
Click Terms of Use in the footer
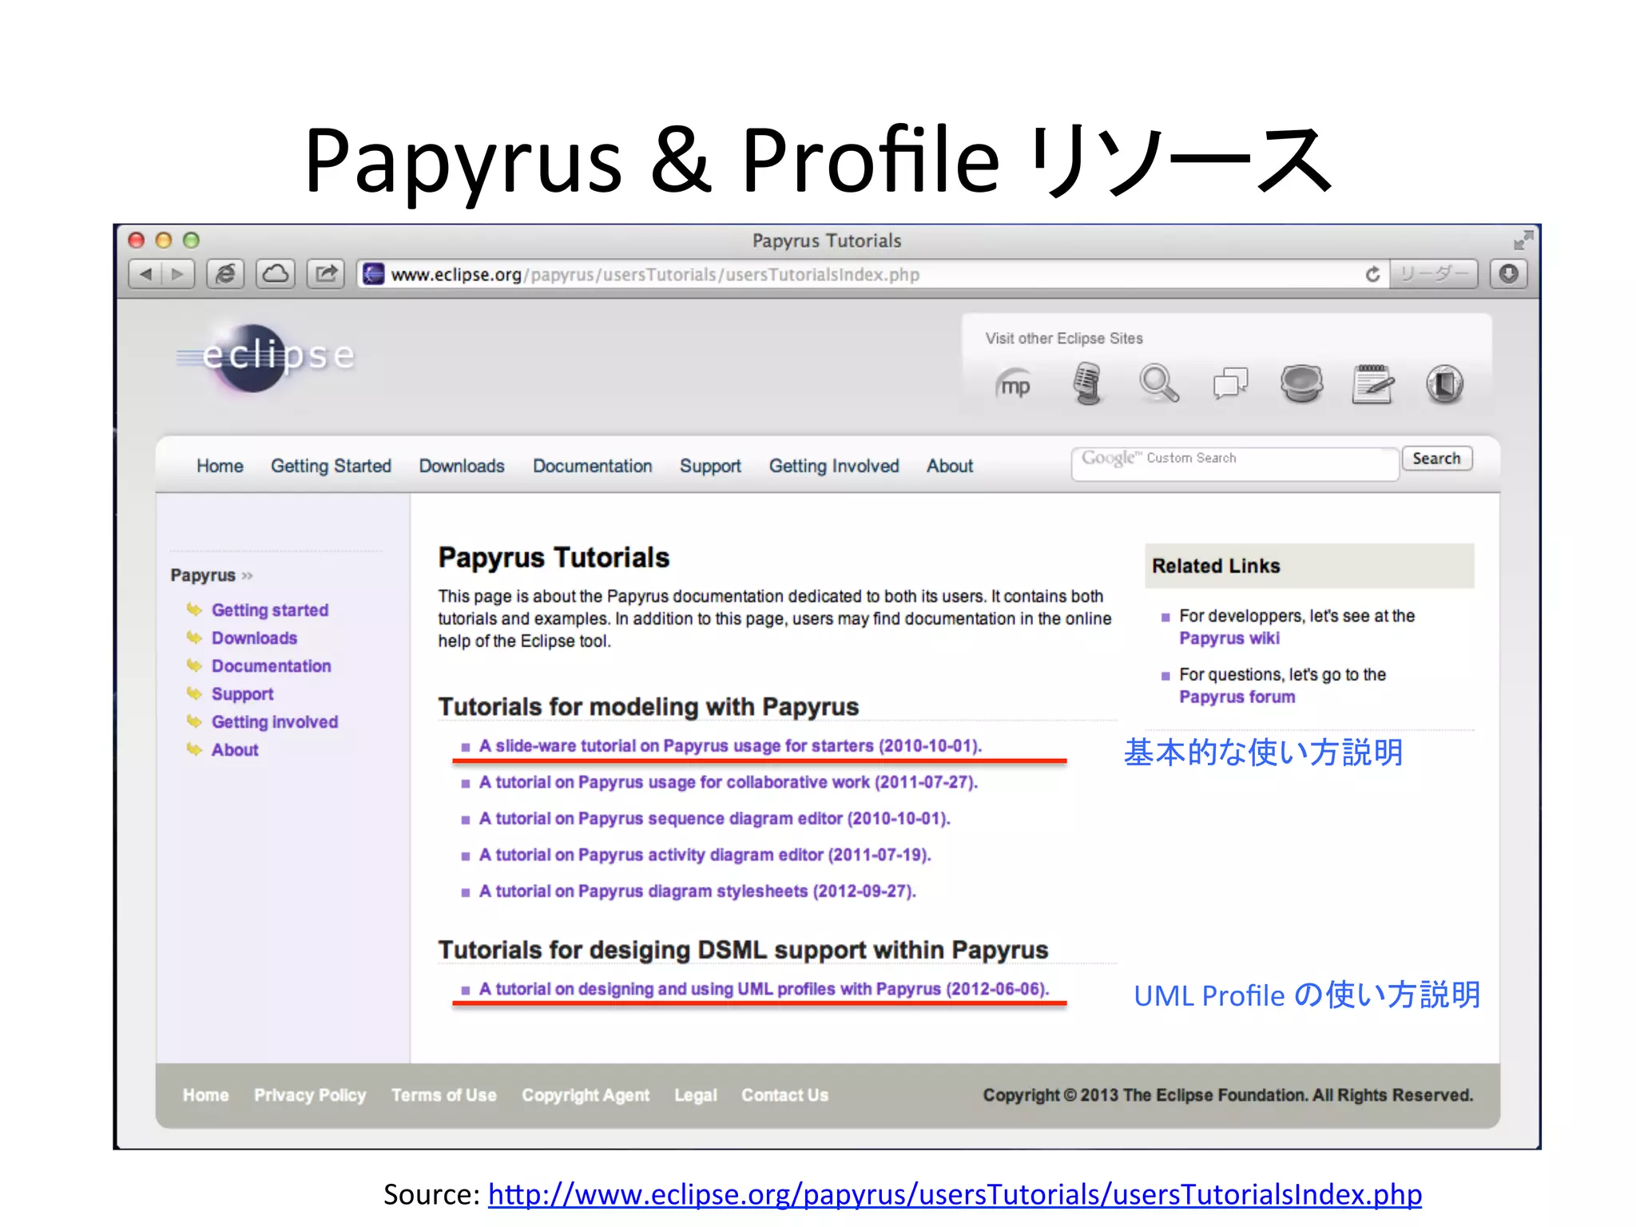[x=443, y=1095]
